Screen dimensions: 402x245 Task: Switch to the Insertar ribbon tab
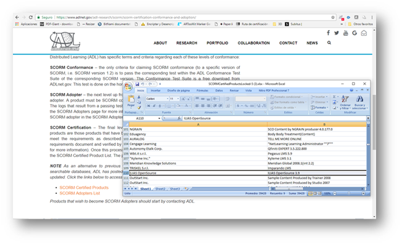[x=155, y=90]
